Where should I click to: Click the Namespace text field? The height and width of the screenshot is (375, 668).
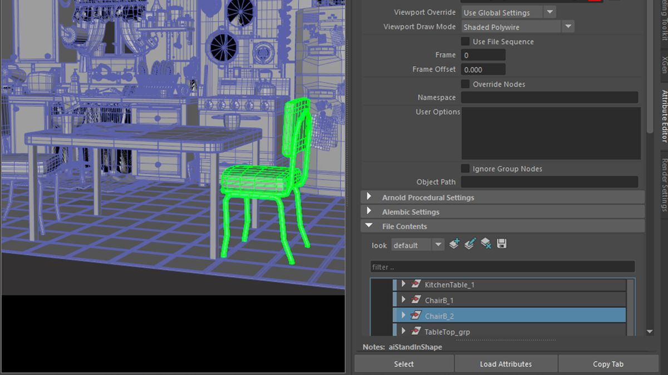(549, 97)
